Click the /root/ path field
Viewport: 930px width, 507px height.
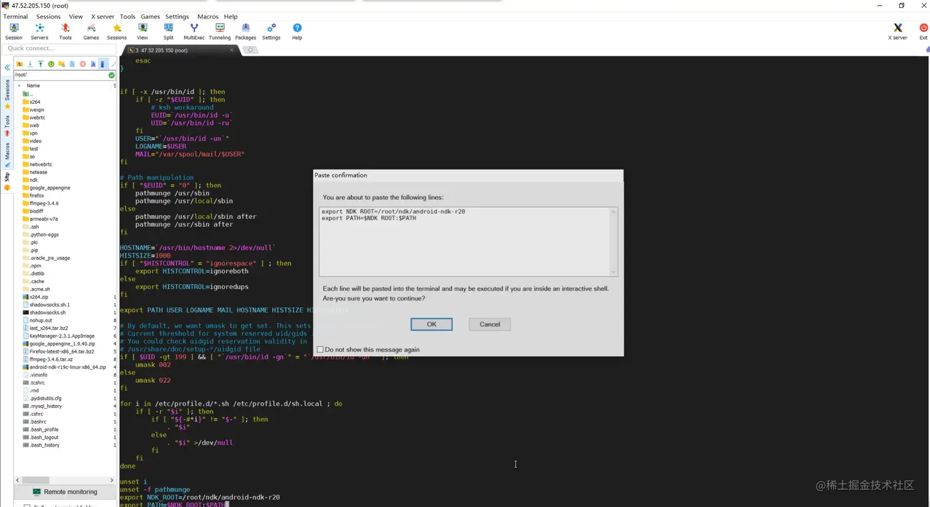61,75
